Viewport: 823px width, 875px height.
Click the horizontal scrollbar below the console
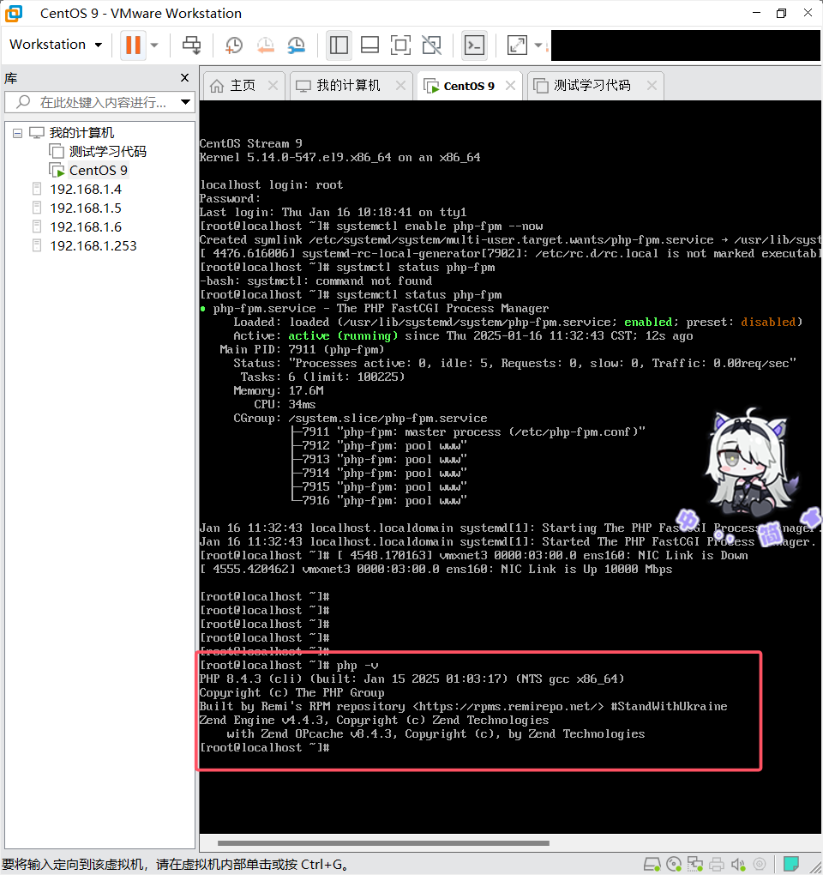point(383,843)
